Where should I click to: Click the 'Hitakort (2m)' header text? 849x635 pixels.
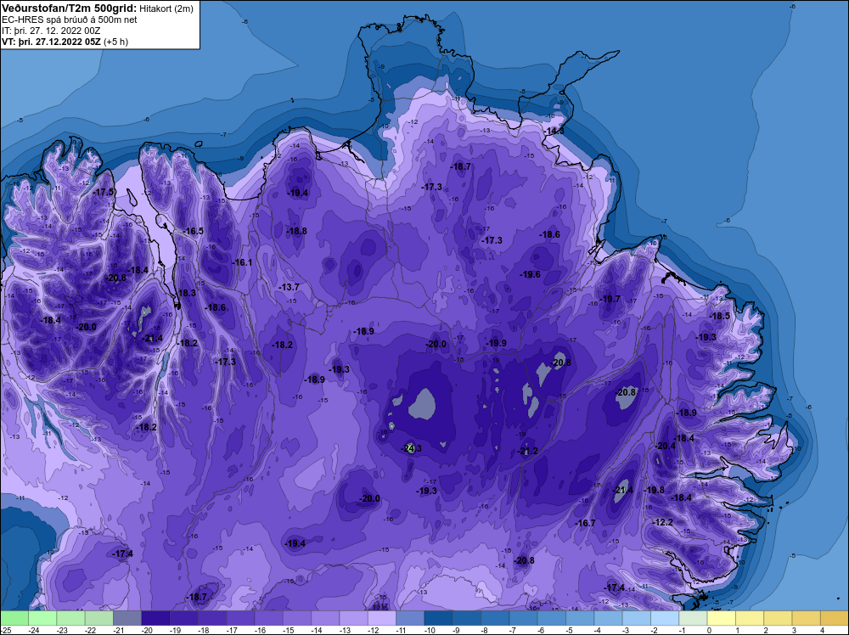tap(166, 8)
